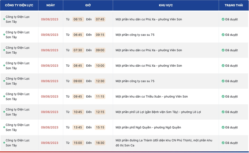Select the status check icon in the 08:45 row
Screen dimensions: 249x153
click(223, 66)
